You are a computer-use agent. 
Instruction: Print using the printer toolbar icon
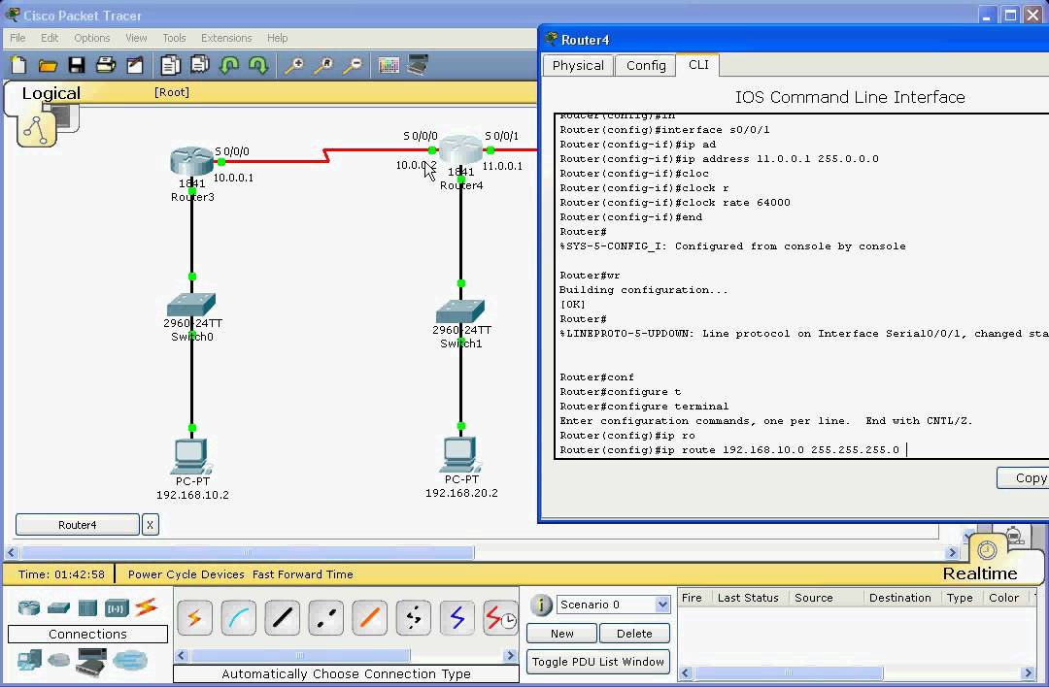pyautogui.click(x=106, y=65)
